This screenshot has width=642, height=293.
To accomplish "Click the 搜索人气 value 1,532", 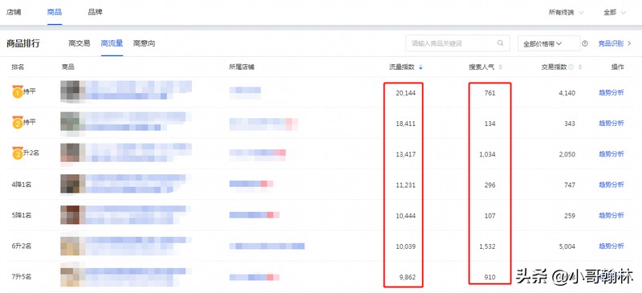I will click(487, 246).
